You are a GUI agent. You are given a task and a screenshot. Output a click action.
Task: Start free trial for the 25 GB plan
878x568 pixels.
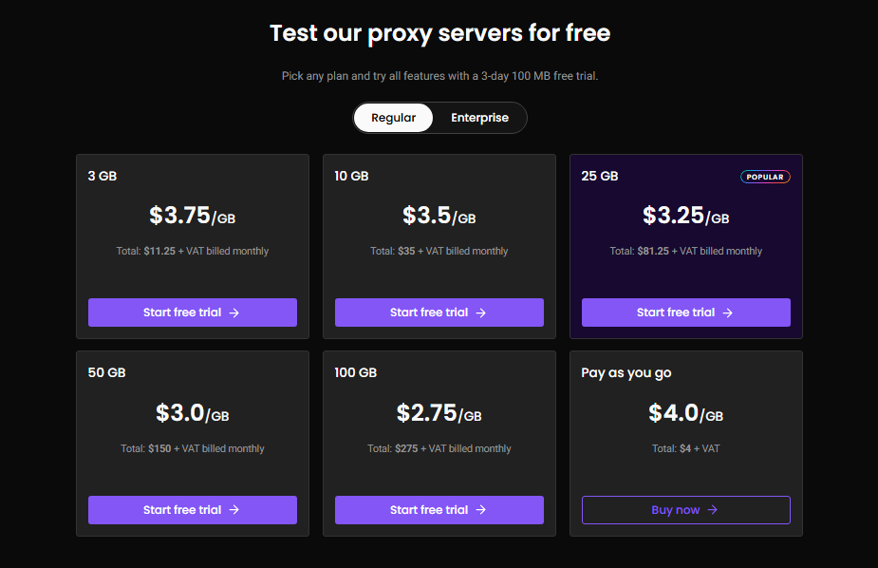(686, 312)
